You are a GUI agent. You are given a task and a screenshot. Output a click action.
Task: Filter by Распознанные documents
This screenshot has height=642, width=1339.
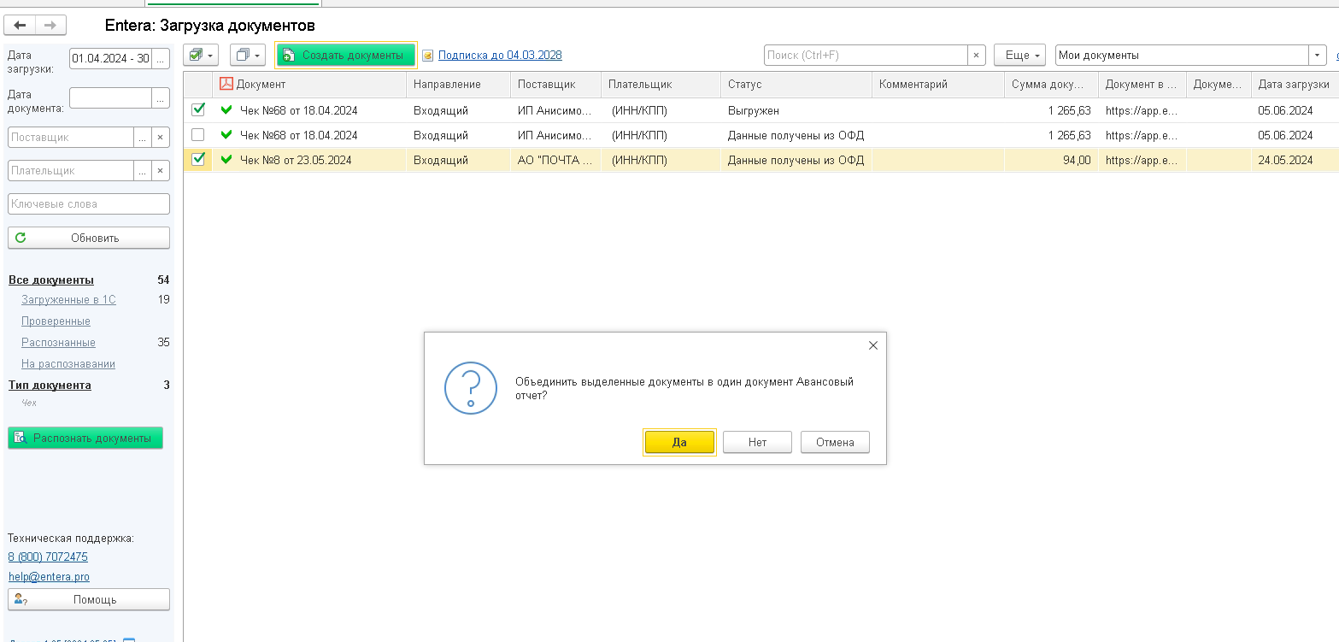click(58, 343)
